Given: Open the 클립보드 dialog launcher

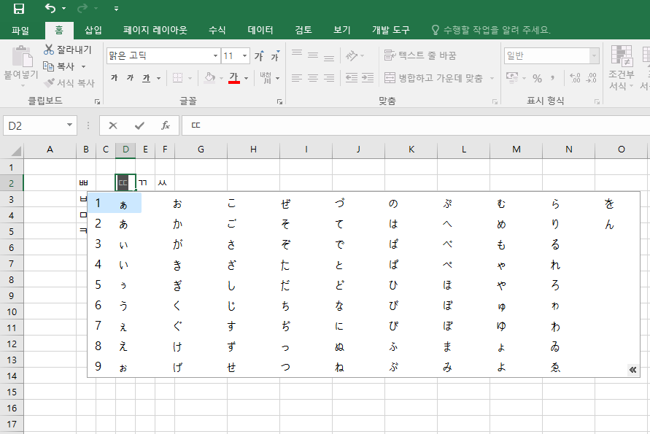Looking at the screenshot, I should tap(97, 101).
